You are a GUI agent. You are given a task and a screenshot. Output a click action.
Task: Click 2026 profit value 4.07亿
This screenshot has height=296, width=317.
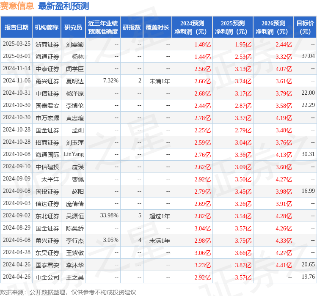point(284,69)
